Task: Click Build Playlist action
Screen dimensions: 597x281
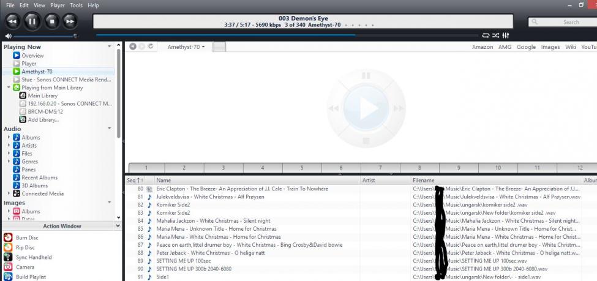Action: [x=31, y=277]
